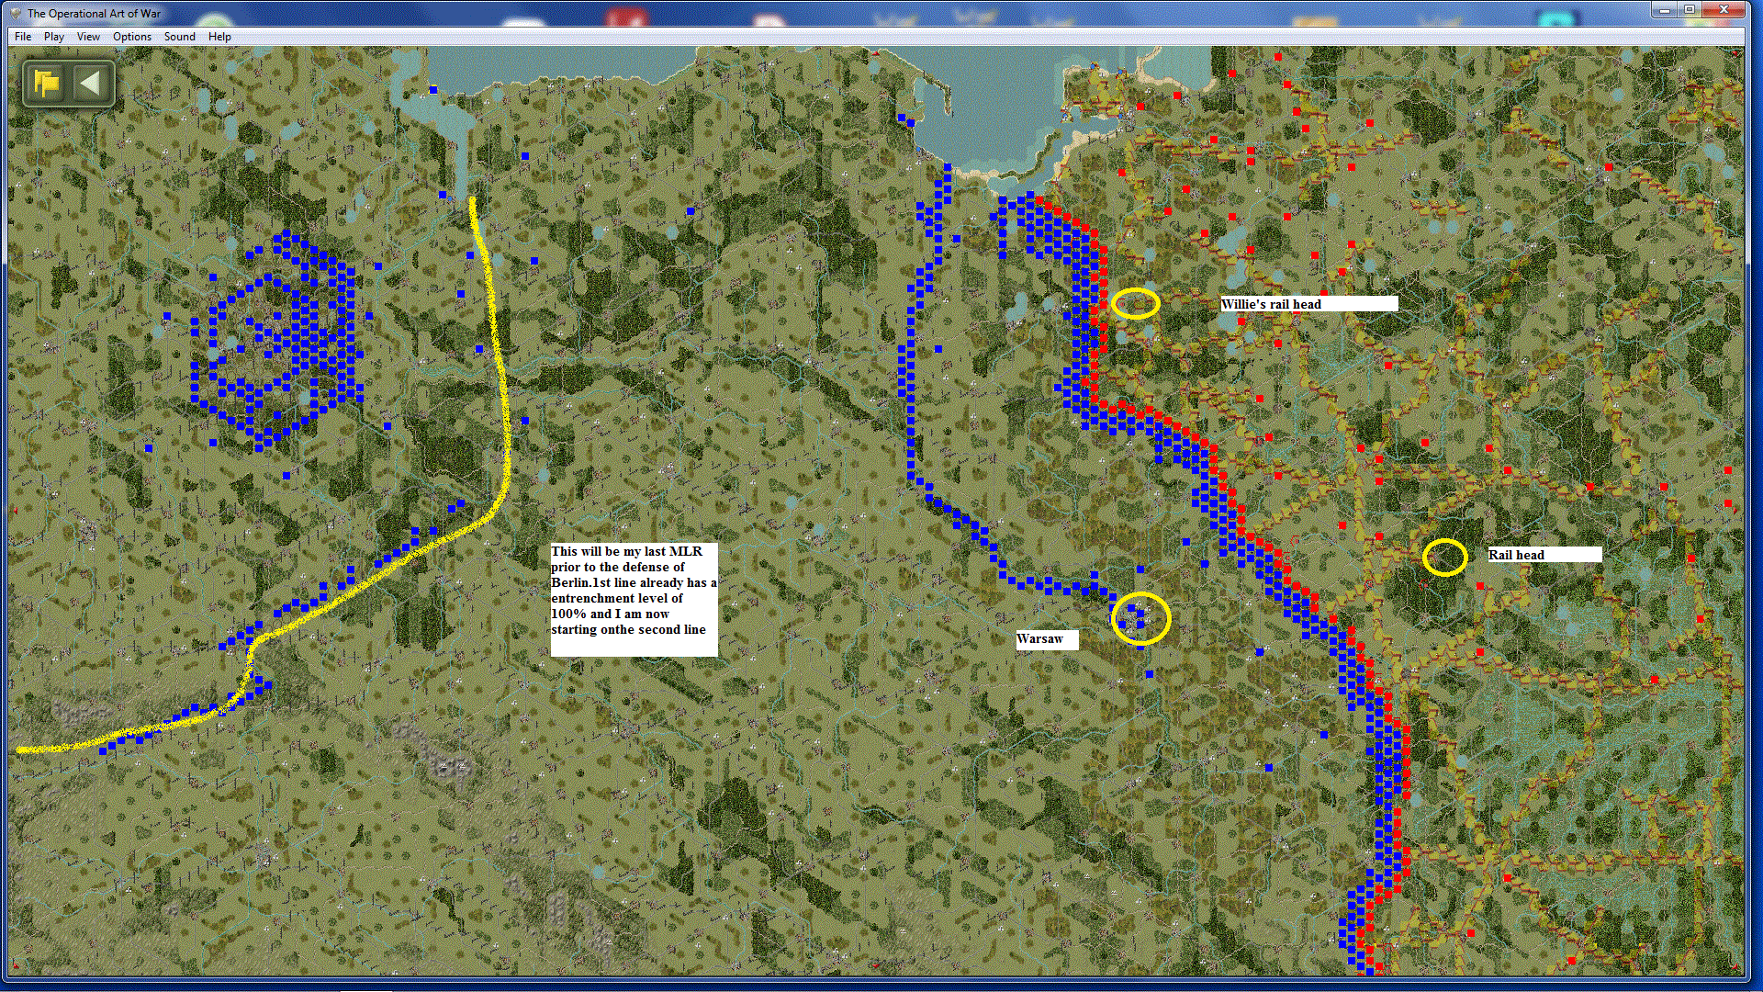The width and height of the screenshot is (1763, 992).
Task: Click the app icon in title bar
Action: 16,13
